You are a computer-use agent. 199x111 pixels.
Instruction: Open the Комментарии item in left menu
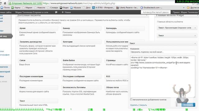5,72
